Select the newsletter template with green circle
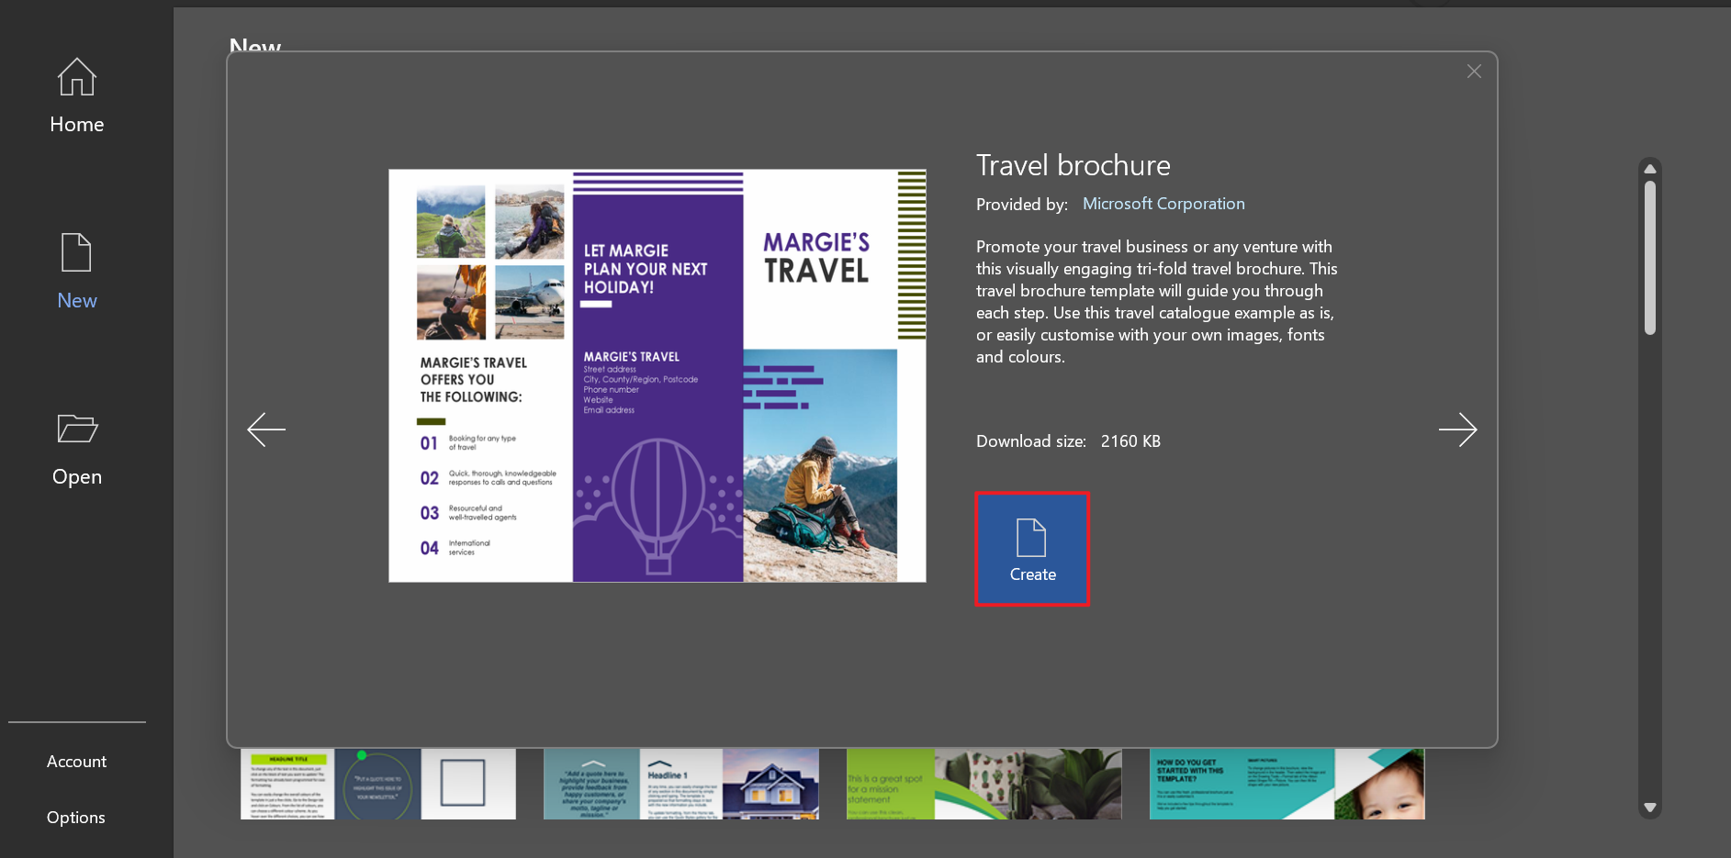 pyautogui.click(x=378, y=784)
